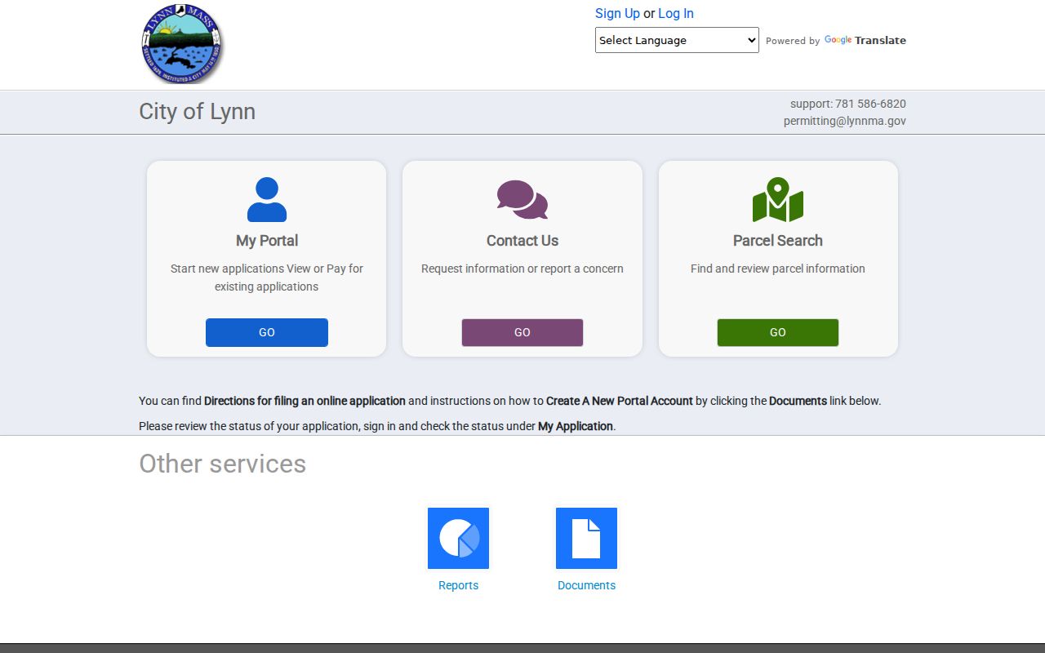
Task: Click the 'Powered by' label
Action: coord(793,41)
